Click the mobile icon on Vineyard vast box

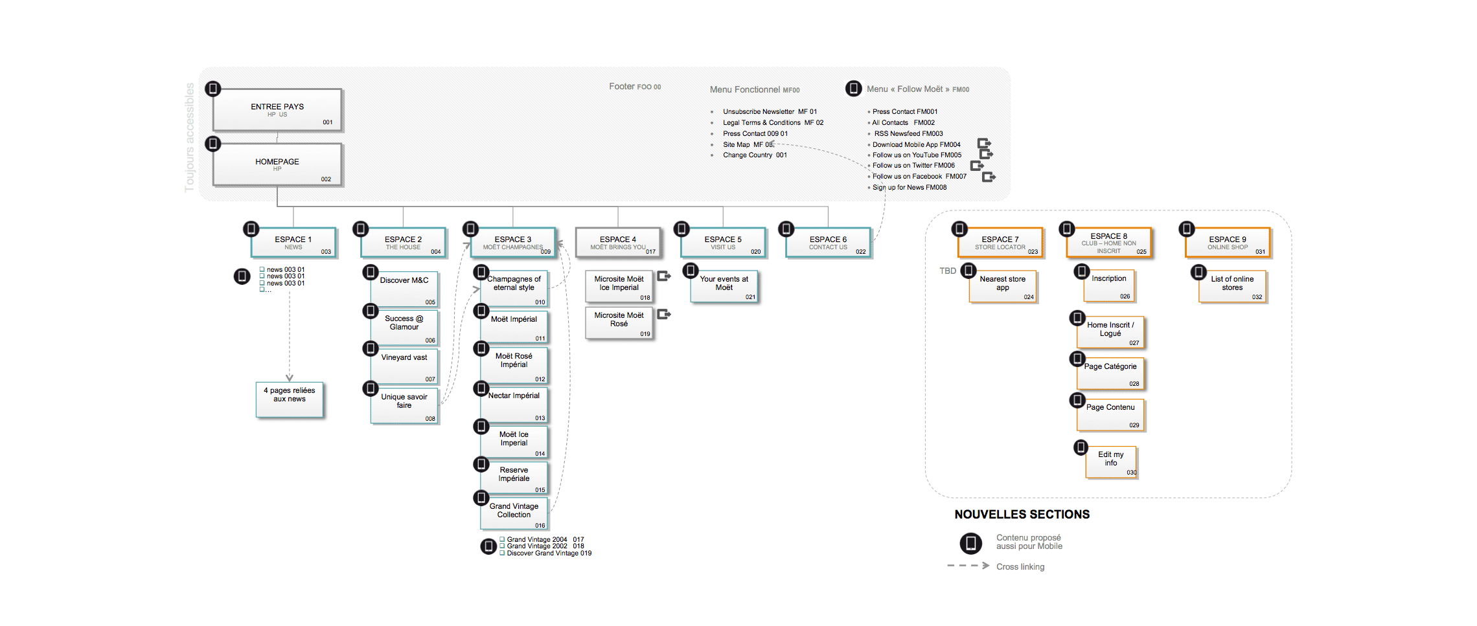tap(371, 349)
